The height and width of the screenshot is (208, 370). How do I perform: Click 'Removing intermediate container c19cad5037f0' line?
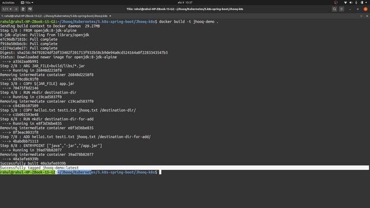(x=47, y=102)
